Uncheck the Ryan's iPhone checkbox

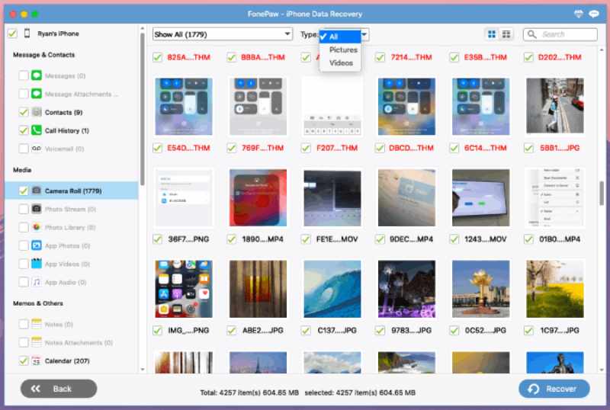pos(11,34)
